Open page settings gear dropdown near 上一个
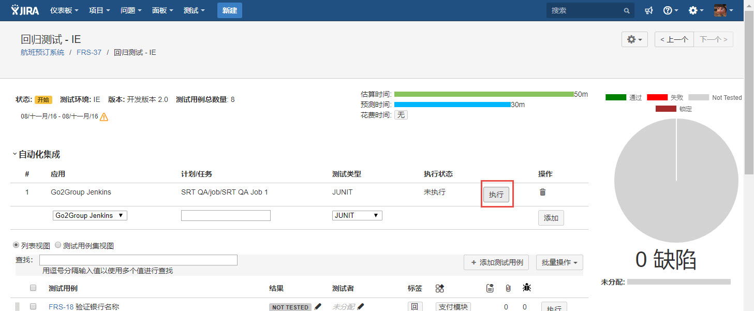Screen dimensions: 754x311 (634, 39)
